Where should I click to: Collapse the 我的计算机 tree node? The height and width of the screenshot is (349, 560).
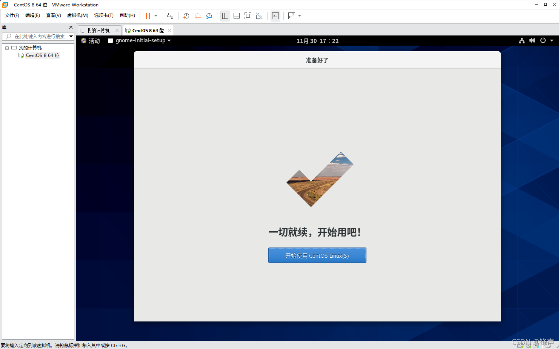pos(7,48)
